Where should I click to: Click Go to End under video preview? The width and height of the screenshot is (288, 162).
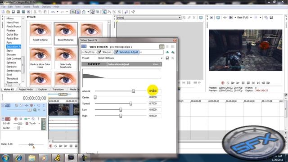[x=258, y=83]
